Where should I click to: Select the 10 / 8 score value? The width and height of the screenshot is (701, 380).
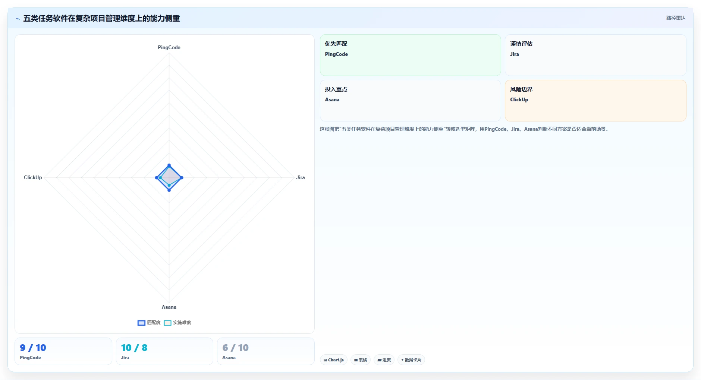pyautogui.click(x=134, y=348)
